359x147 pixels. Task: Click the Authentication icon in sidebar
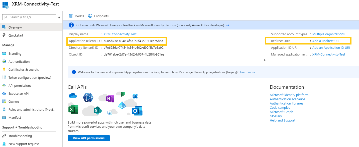pos(4,61)
